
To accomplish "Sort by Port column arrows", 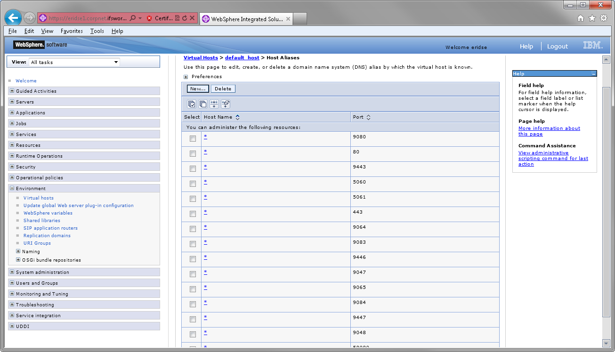I will click(x=368, y=117).
